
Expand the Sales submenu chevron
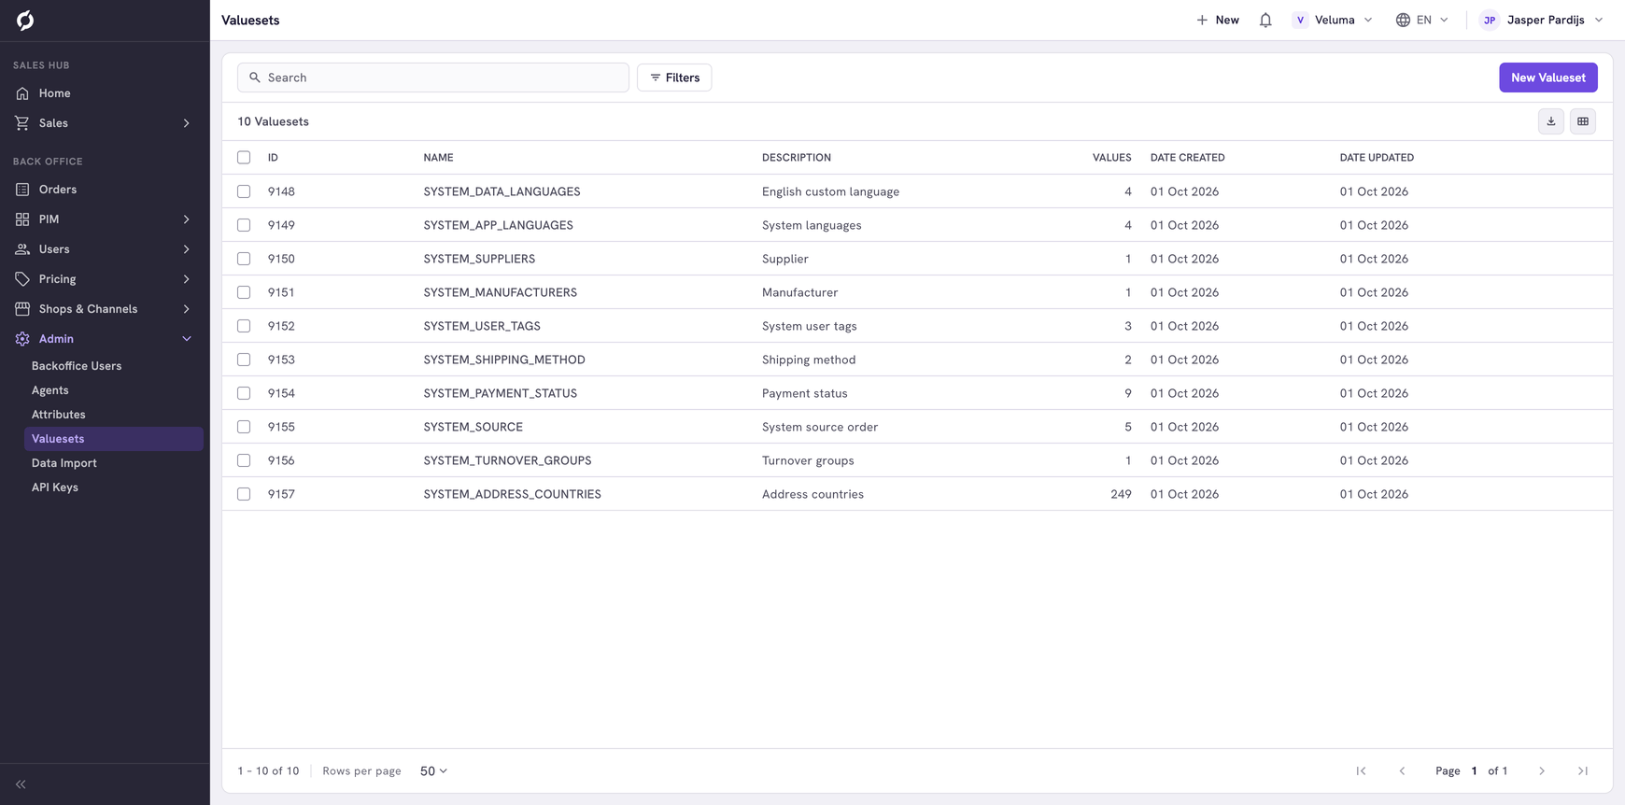coord(187,123)
